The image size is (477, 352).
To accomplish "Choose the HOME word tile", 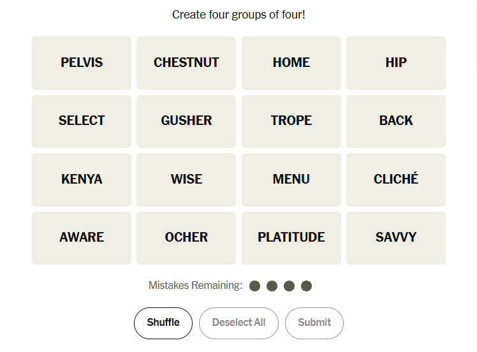I will pyautogui.click(x=291, y=62).
